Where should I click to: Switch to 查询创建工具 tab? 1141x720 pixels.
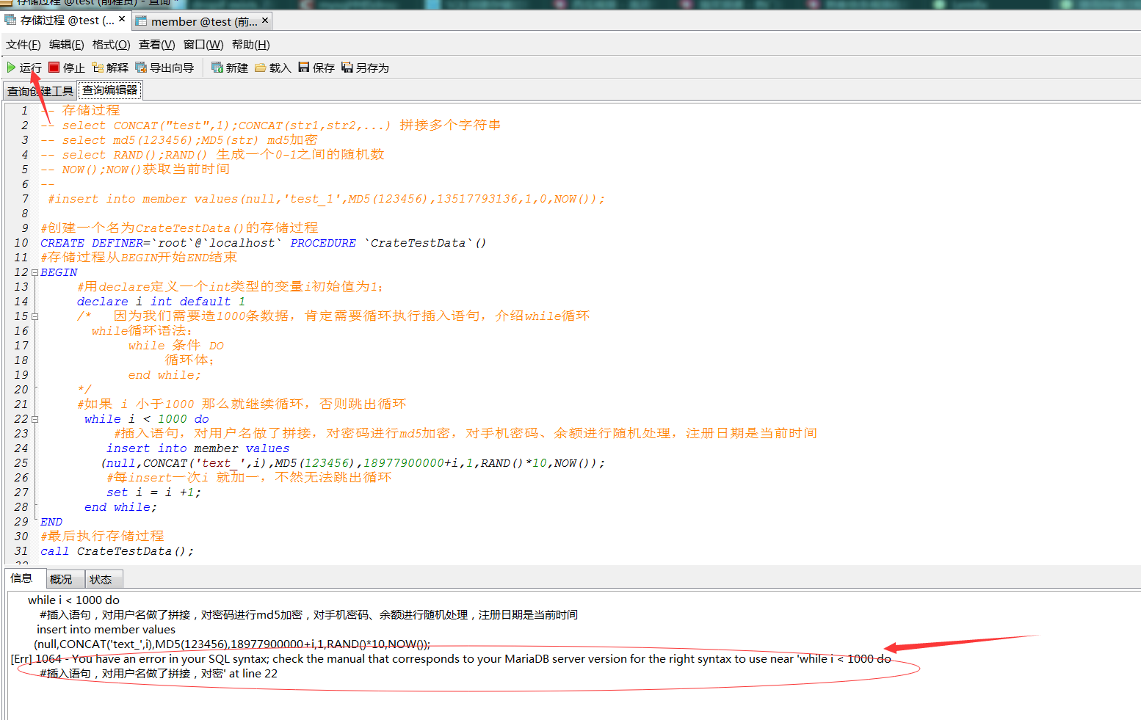[x=40, y=91]
